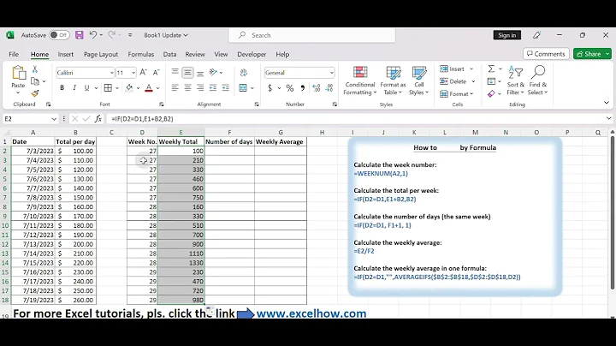This screenshot has width=616, height=346.
Task: Click Increase Indent icon
Action: [x=226, y=87]
